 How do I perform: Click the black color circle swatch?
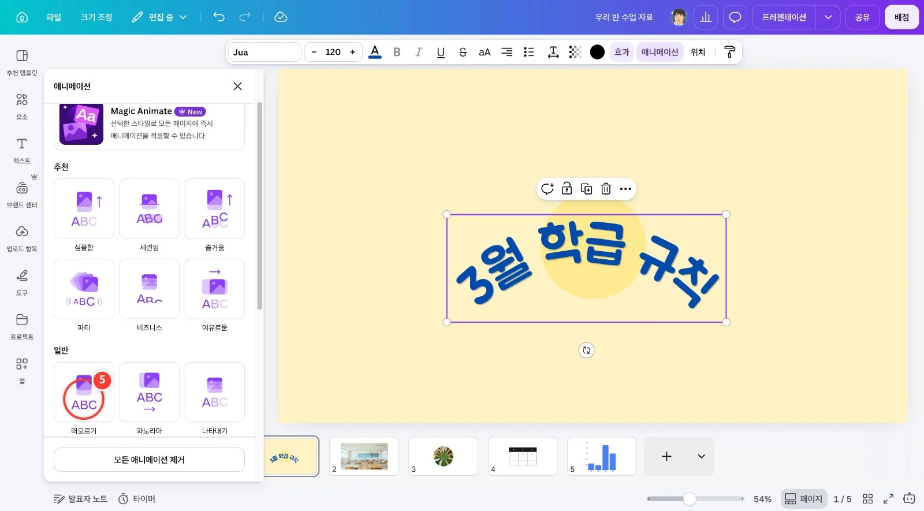597,52
